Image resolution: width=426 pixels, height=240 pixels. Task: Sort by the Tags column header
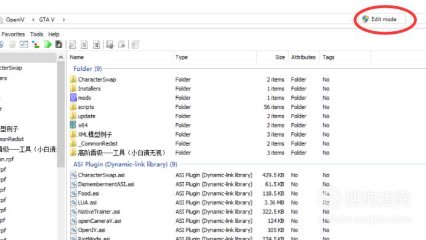click(x=329, y=57)
